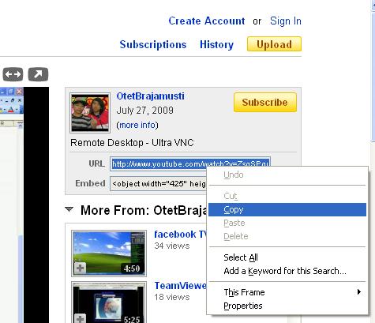Open the facebook video title link
The image size is (375, 323).
[181, 234]
